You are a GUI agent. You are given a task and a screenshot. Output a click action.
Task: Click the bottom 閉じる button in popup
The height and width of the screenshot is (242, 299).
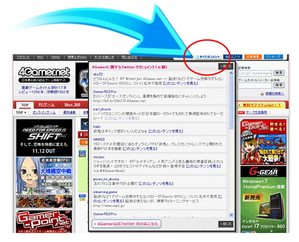click(x=225, y=224)
